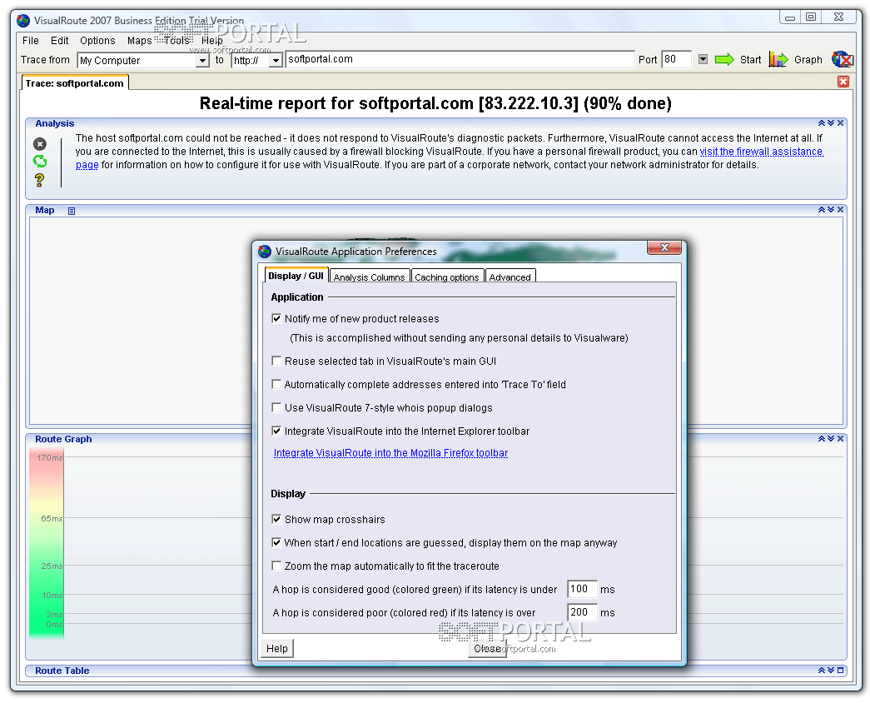Toggle Integrate into Internet Explorer toolbar
This screenshot has height=703, width=870.
pyautogui.click(x=276, y=431)
